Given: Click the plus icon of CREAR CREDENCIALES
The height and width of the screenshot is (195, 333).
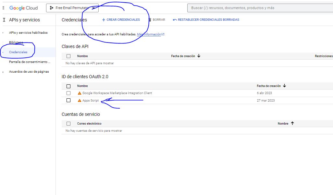Looking at the screenshot, I should [104, 20].
